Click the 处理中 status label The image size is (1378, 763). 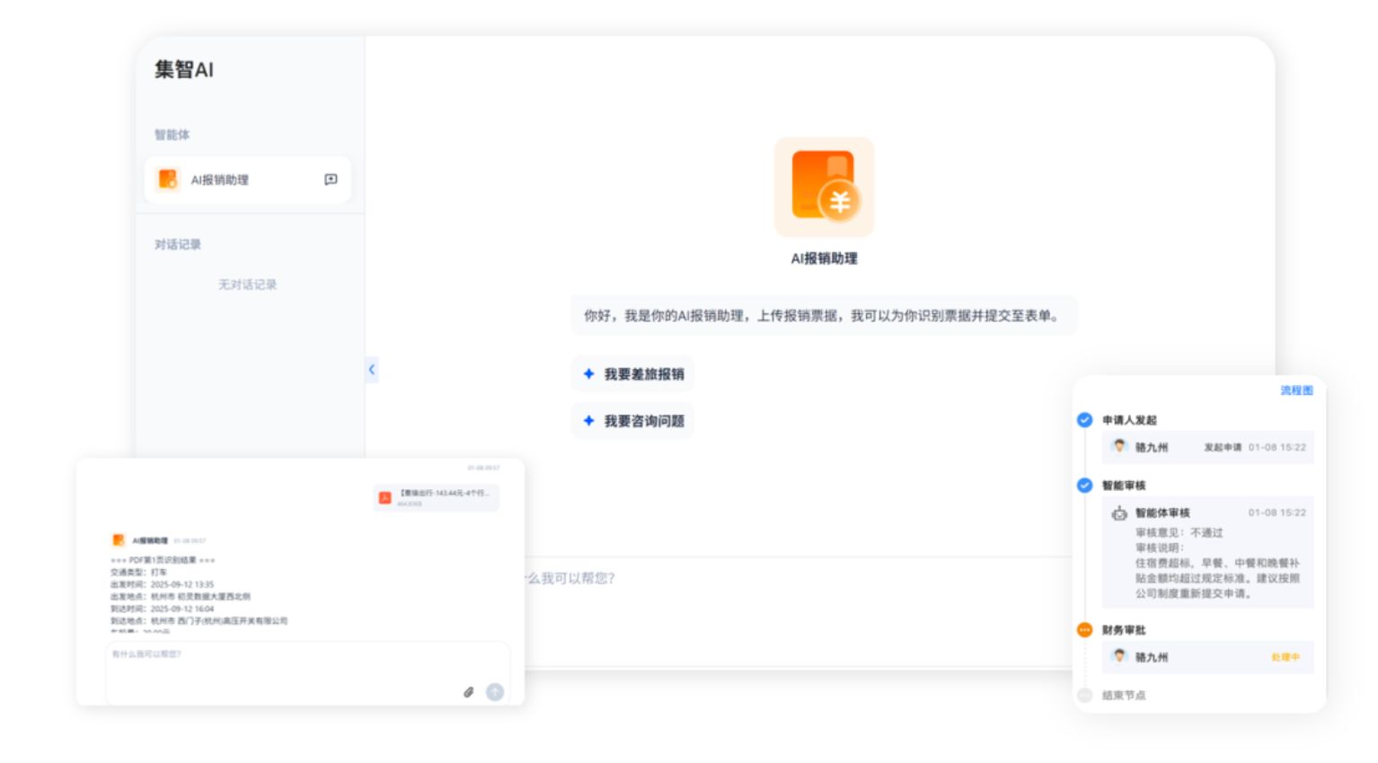pos(1285,658)
